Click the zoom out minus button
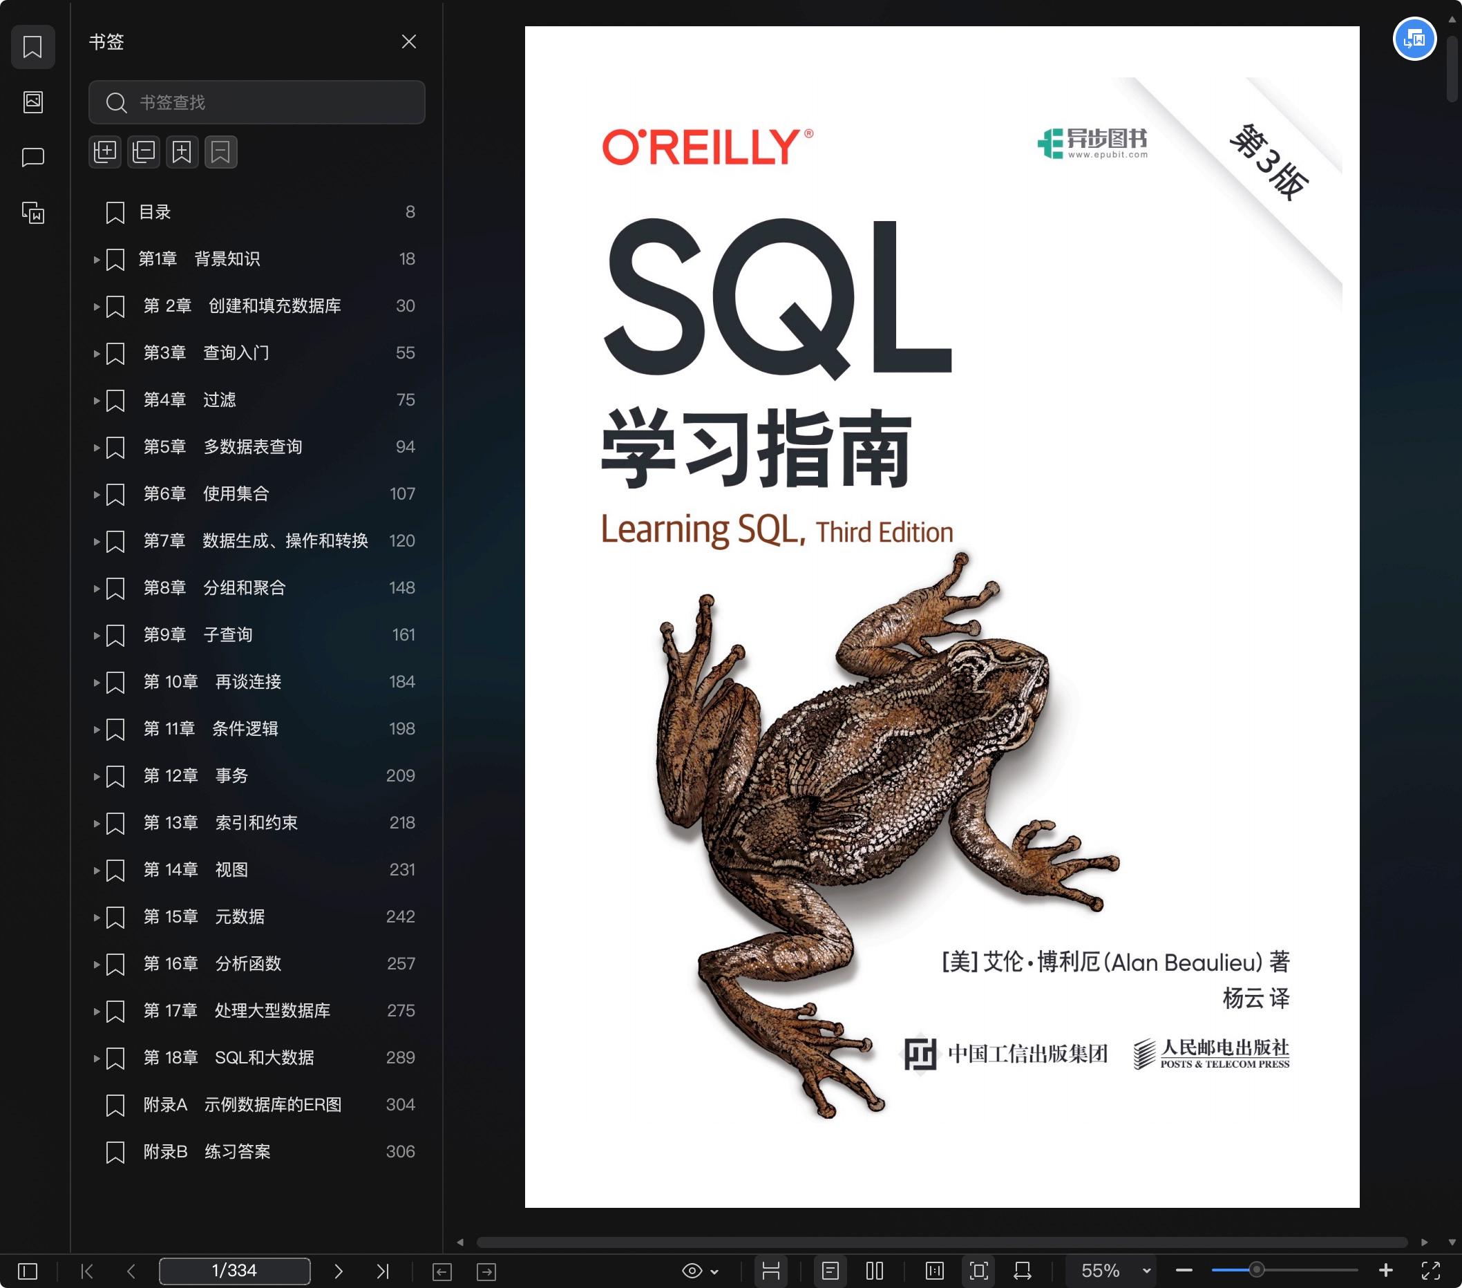This screenshot has height=1288, width=1462. [x=1184, y=1271]
